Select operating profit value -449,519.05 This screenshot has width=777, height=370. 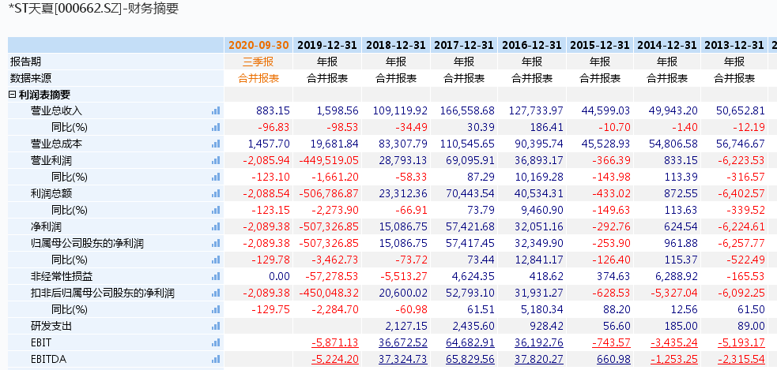point(329,160)
